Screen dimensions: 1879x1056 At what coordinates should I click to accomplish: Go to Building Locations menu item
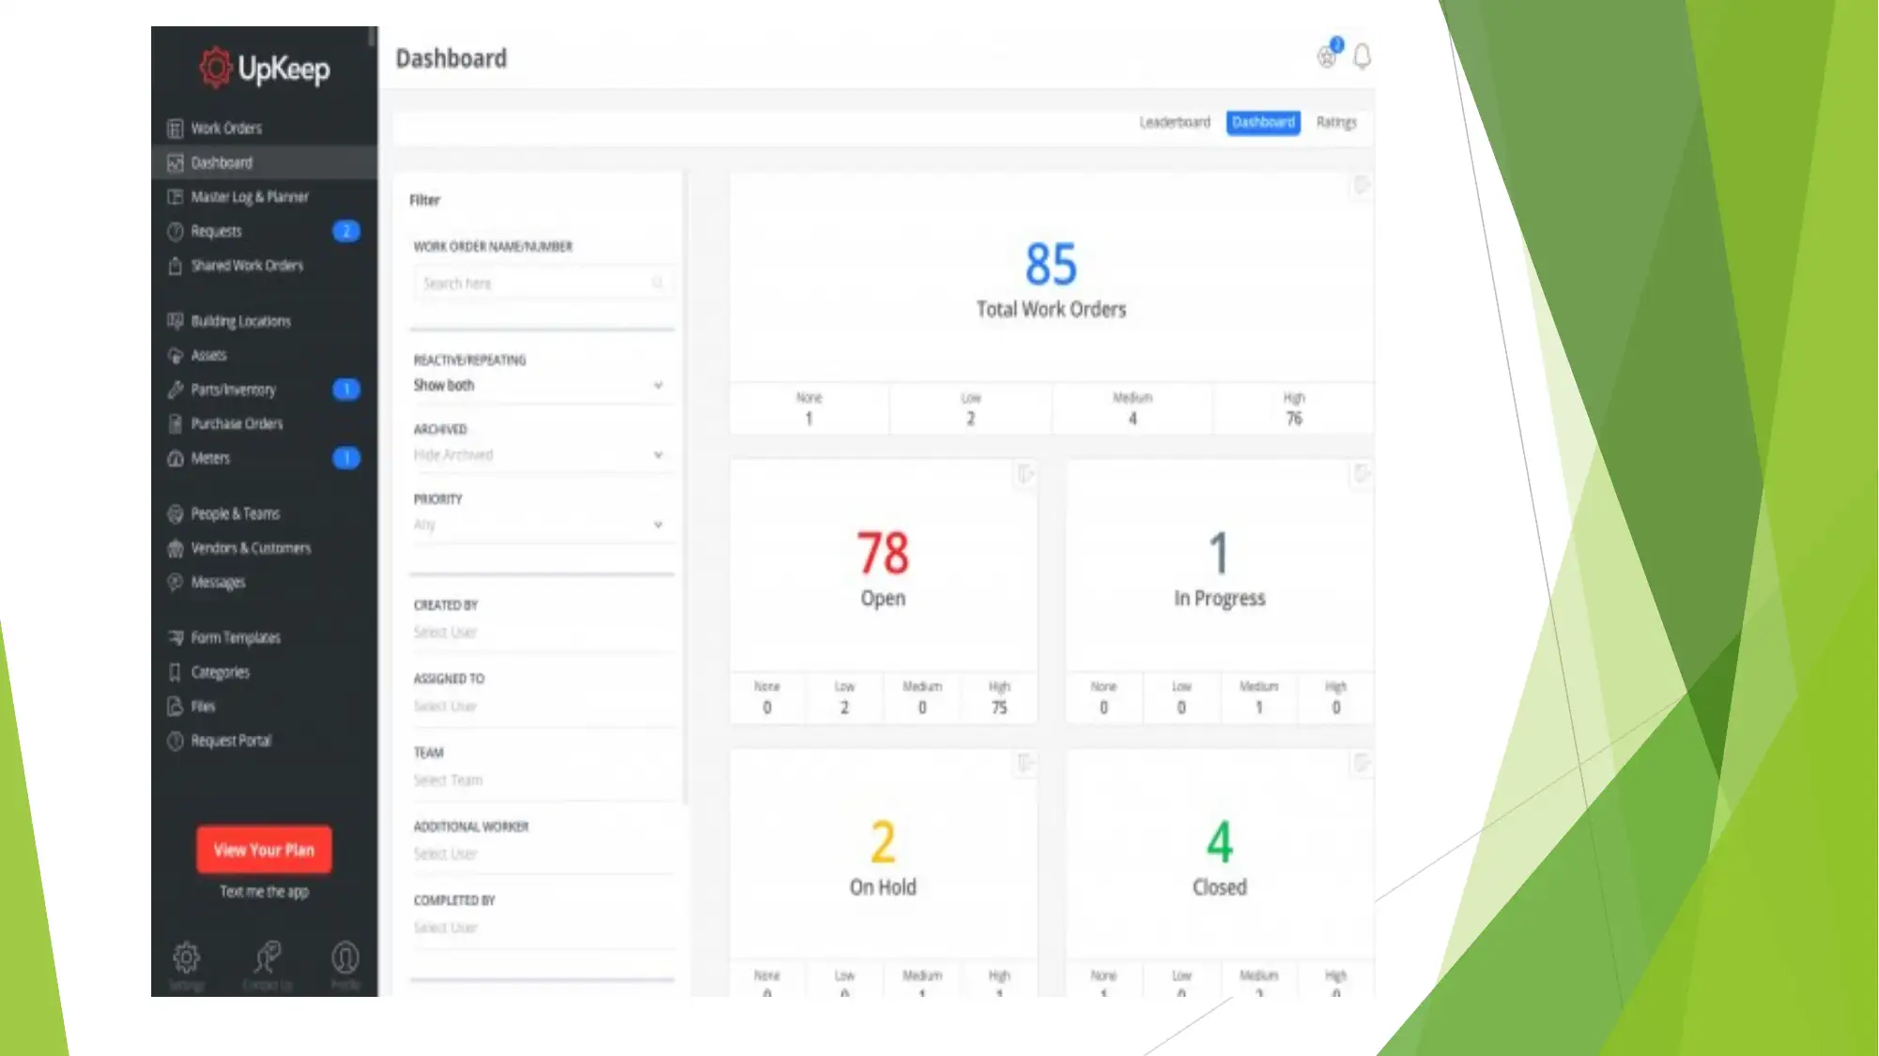pos(265,321)
